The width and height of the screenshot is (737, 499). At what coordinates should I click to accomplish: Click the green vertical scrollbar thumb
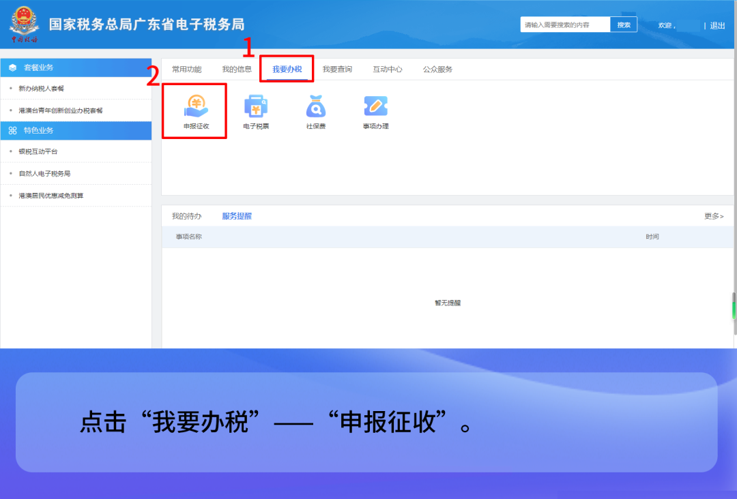point(734,311)
